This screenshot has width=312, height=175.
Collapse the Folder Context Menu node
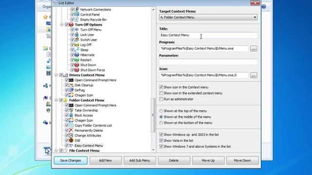tap(56, 100)
